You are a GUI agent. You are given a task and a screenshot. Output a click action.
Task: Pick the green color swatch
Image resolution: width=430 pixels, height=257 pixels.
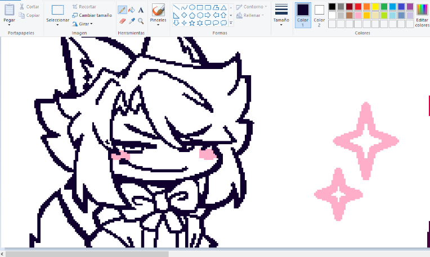coord(384,7)
